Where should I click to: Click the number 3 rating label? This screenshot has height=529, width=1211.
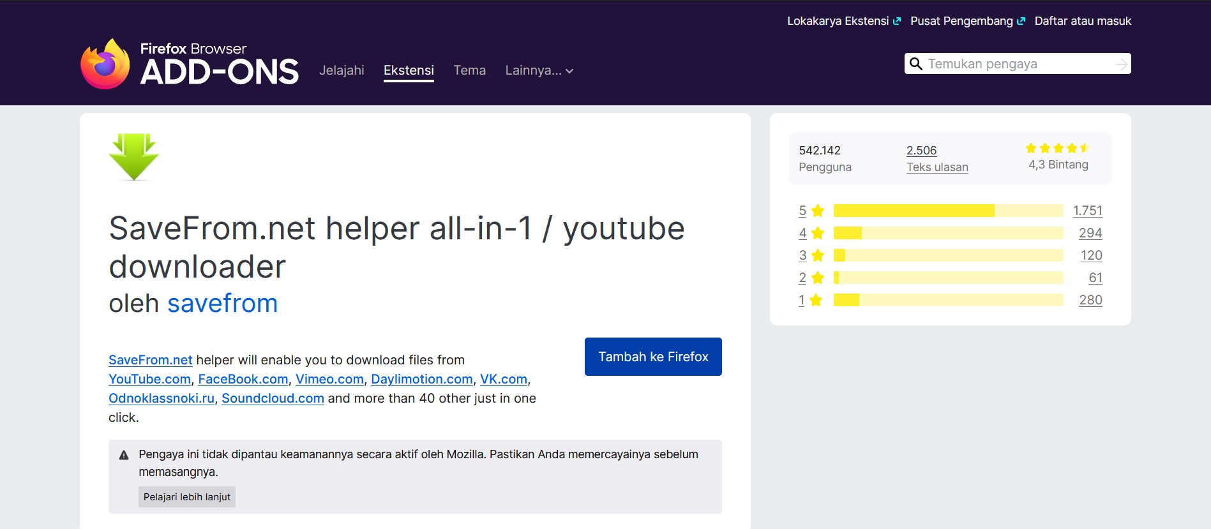tap(802, 255)
